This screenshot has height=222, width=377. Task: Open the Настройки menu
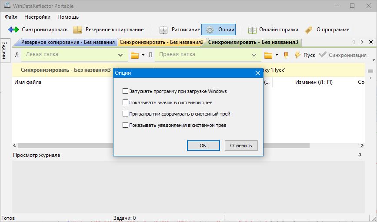point(37,17)
